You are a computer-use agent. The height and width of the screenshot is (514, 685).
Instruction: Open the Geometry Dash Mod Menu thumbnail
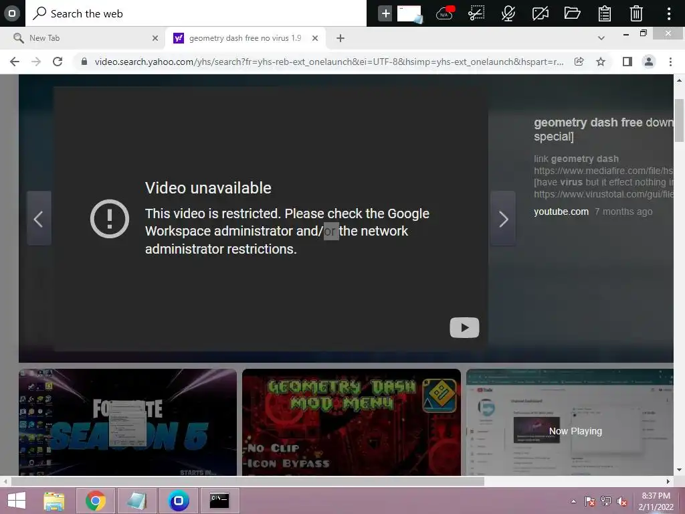tap(351, 422)
